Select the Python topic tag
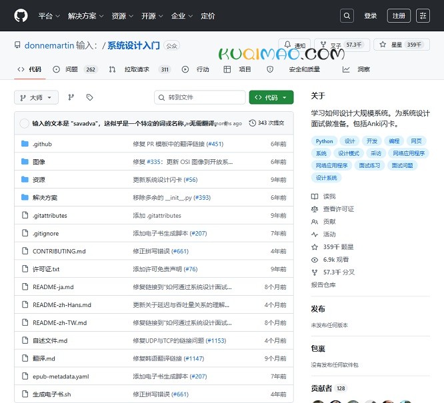Image resolution: width=444 pixels, height=403 pixels. [x=324, y=141]
